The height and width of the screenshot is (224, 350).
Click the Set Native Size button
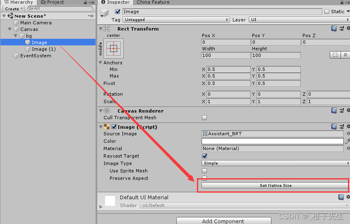click(x=276, y=185)
